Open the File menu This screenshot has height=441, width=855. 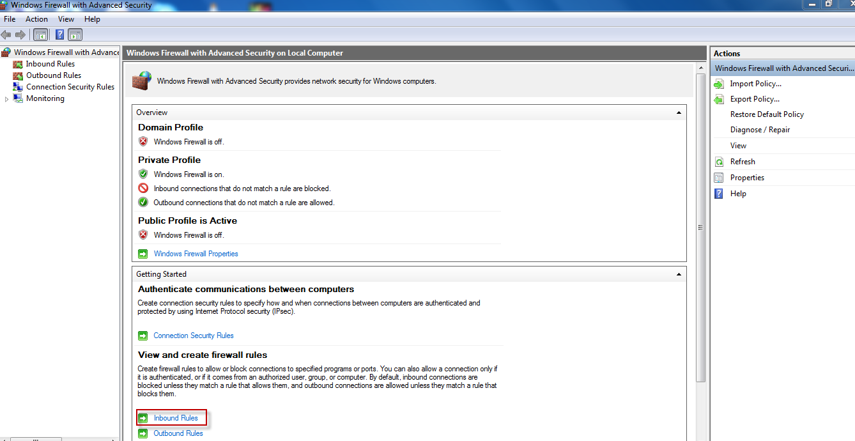10,19
